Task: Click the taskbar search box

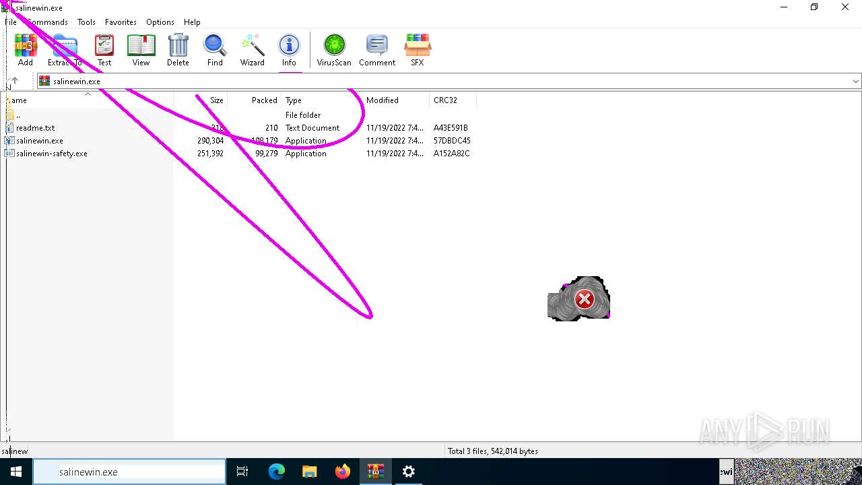Action: point(129,472)
